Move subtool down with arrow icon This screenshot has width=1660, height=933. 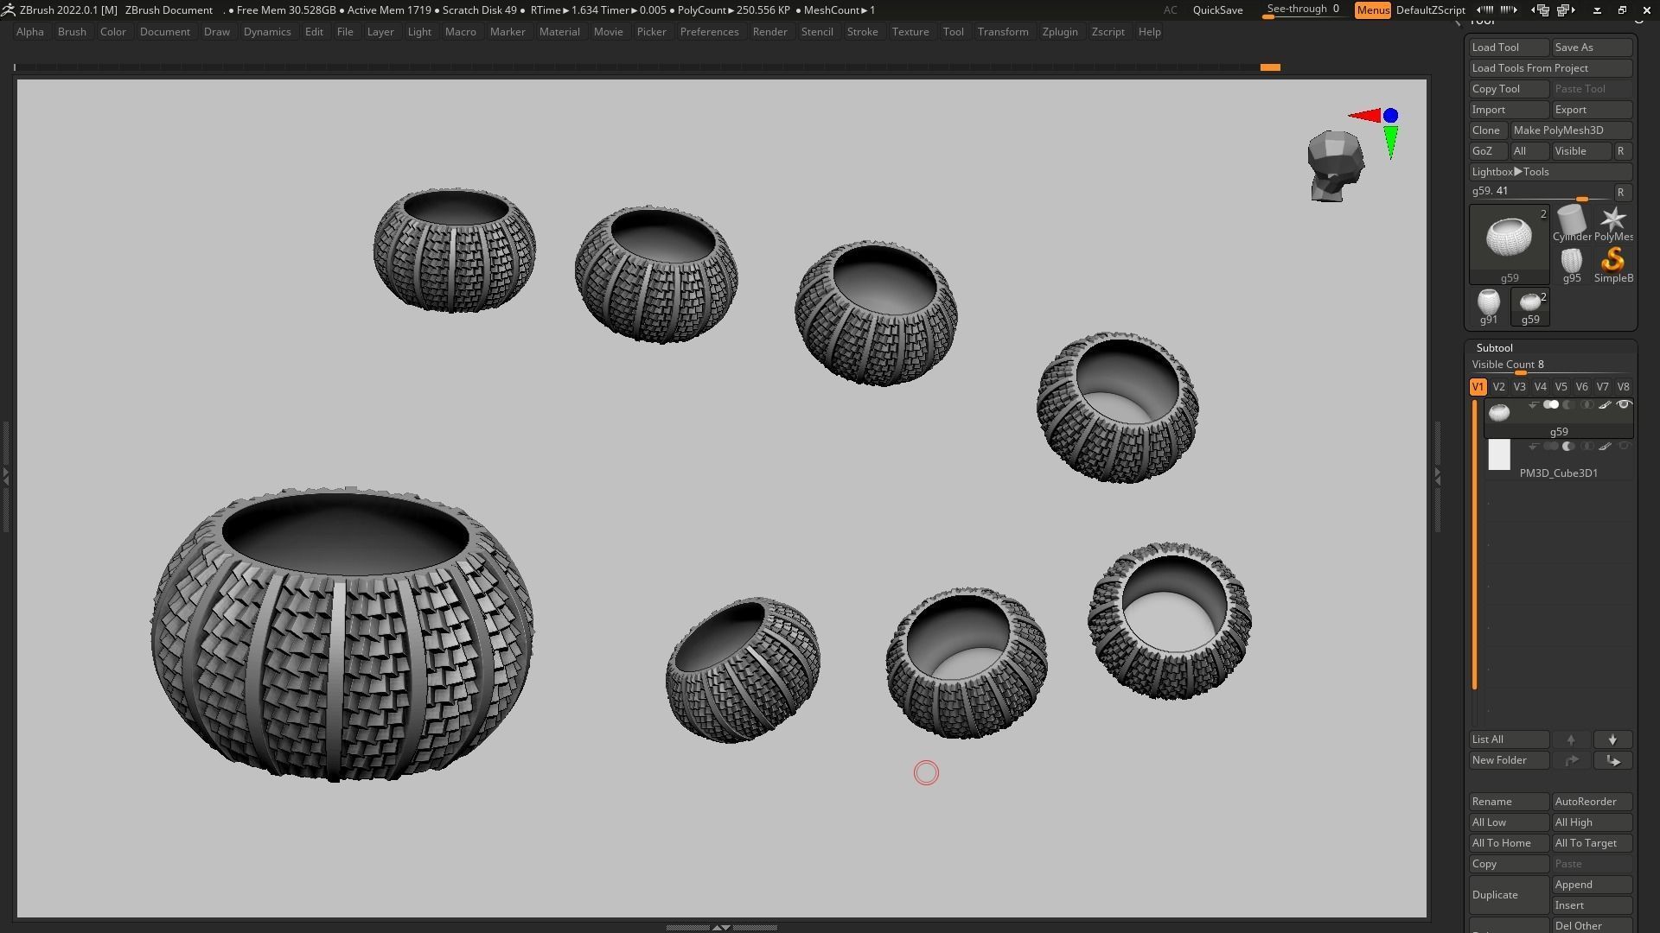tap(1612, 740)
